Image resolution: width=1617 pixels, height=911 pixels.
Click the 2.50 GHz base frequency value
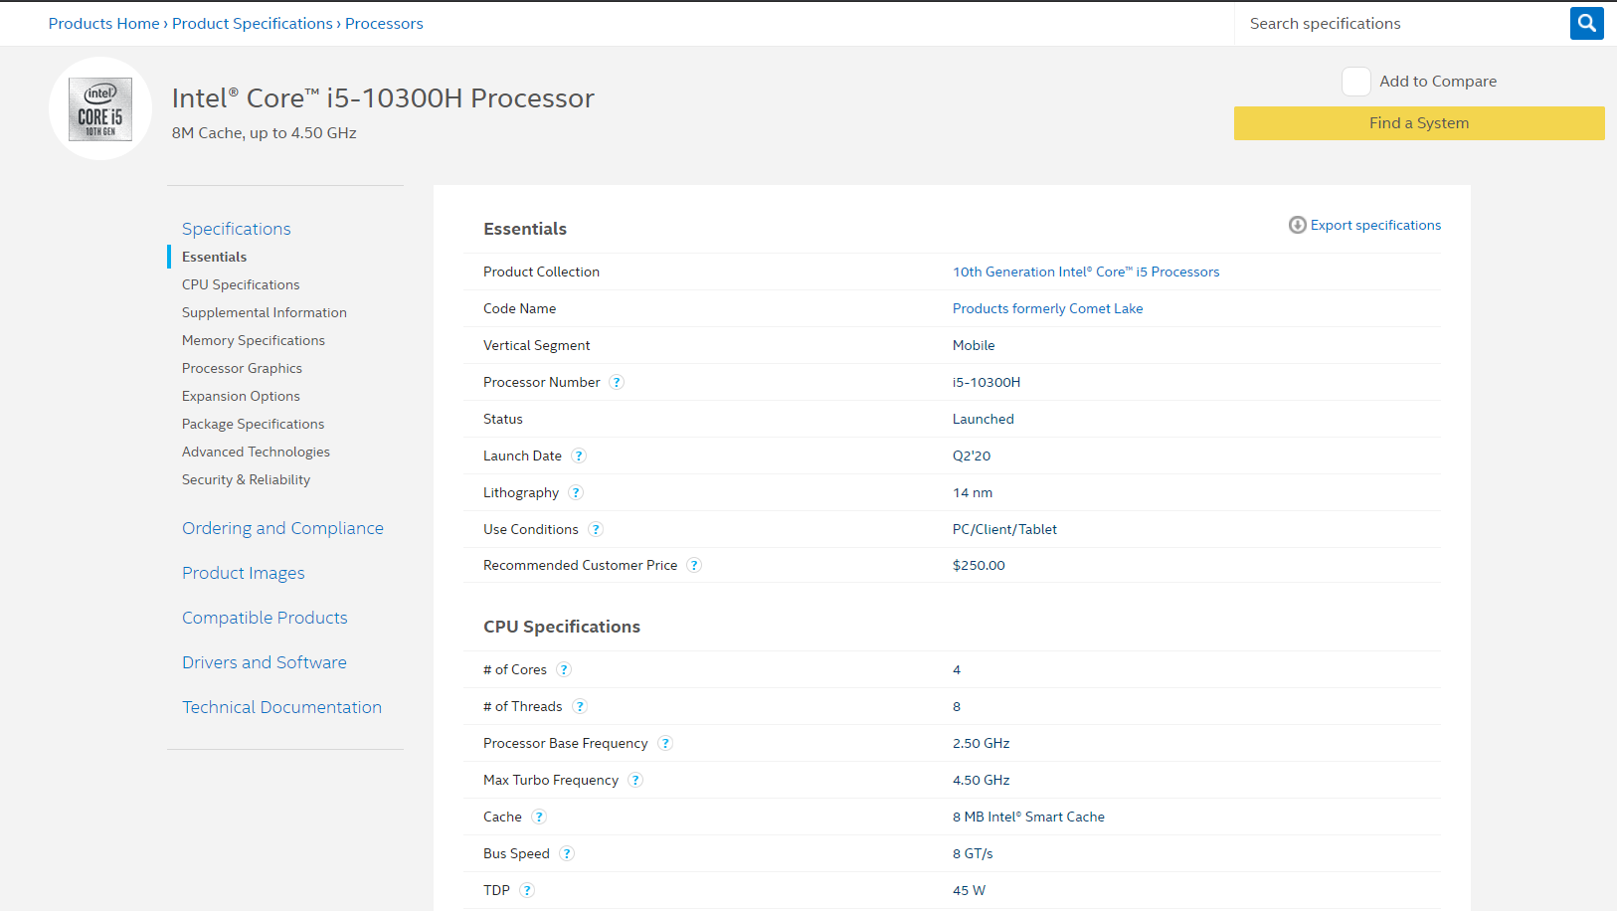pyautogui.click(x=982, y=743)
